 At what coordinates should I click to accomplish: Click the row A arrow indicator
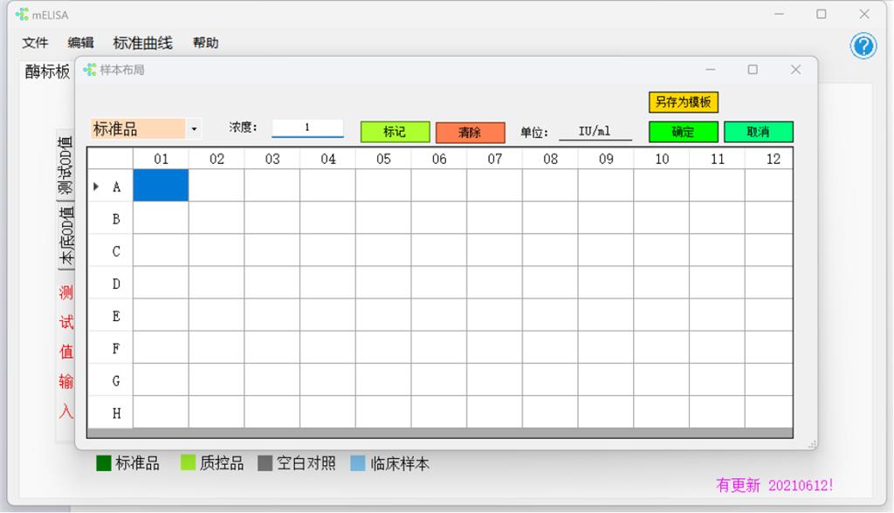pyautogui.click(x=96, y=186)
